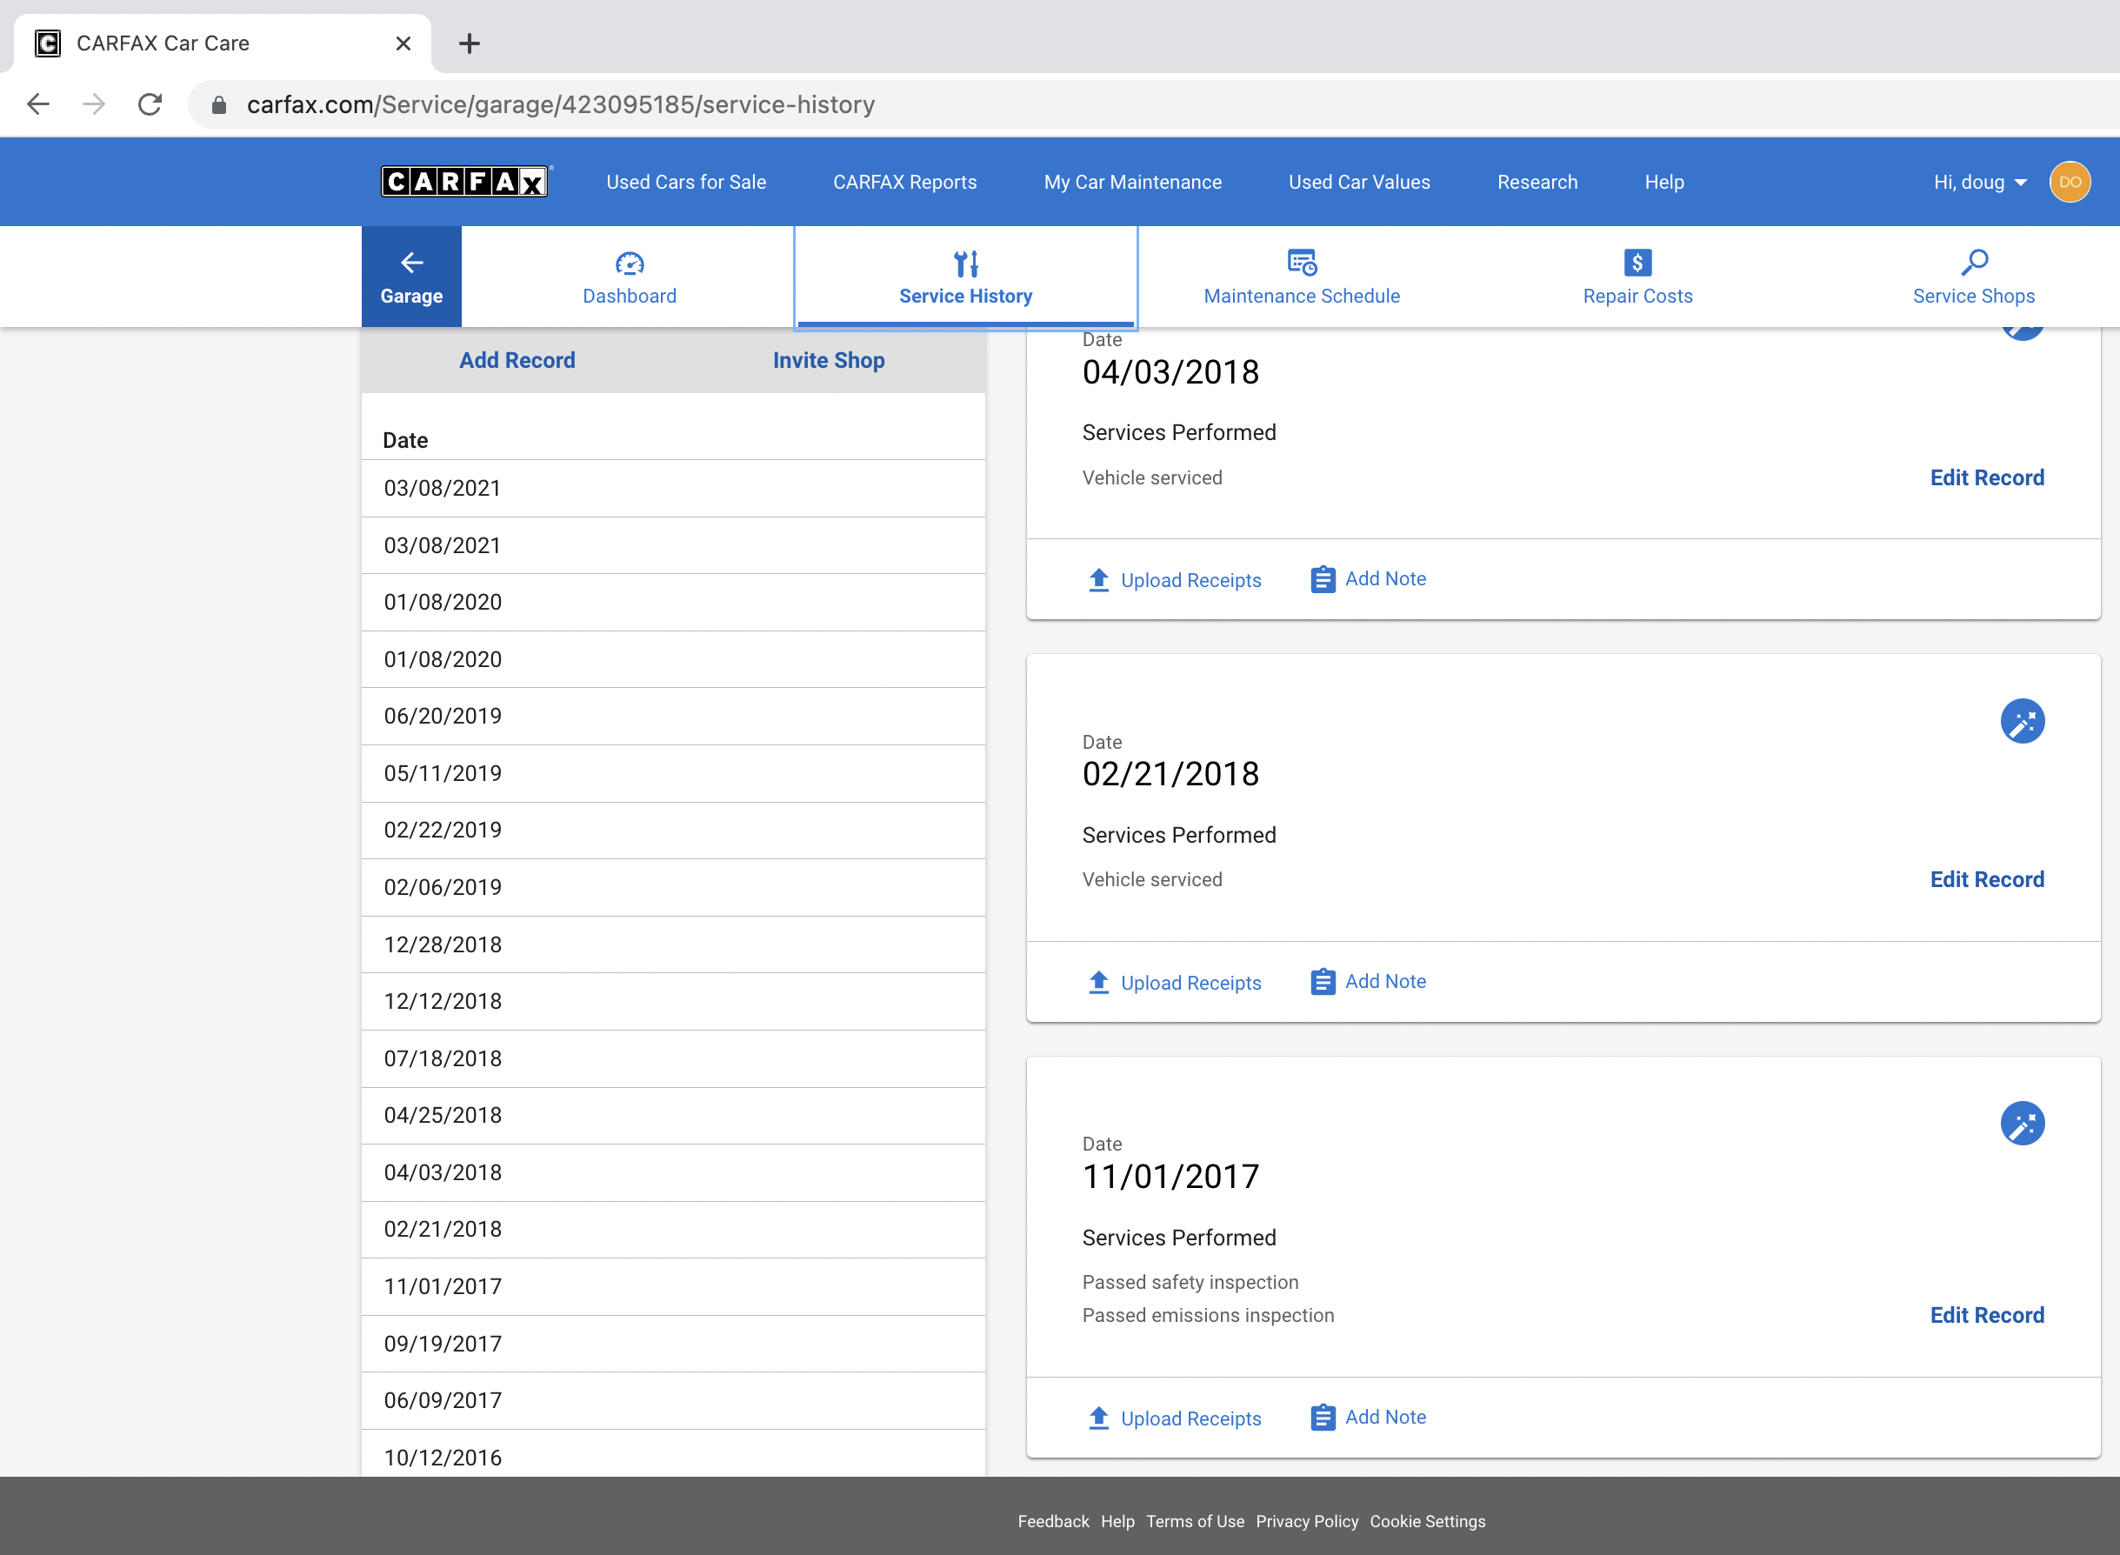Edit the 11/01/2017 record

(1986, 1315)
